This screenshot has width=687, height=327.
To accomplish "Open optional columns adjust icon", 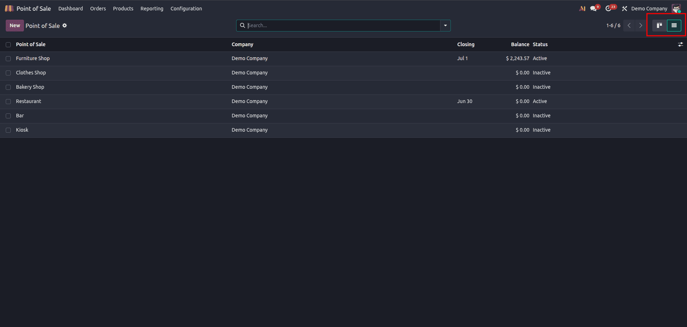I will [x=680, y=44].
